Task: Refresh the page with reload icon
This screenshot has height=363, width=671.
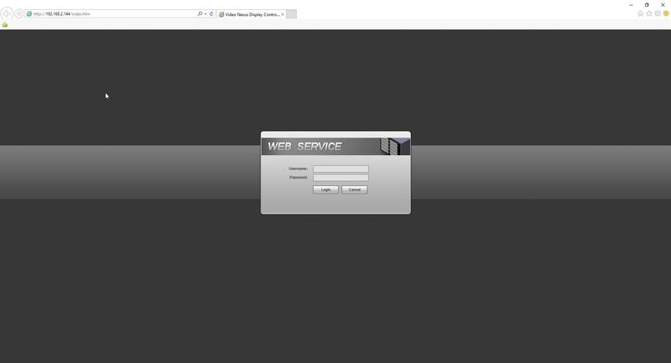Action: pos(211,13)
